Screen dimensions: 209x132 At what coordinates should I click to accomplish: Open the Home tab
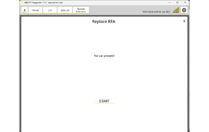pos(35,10)
